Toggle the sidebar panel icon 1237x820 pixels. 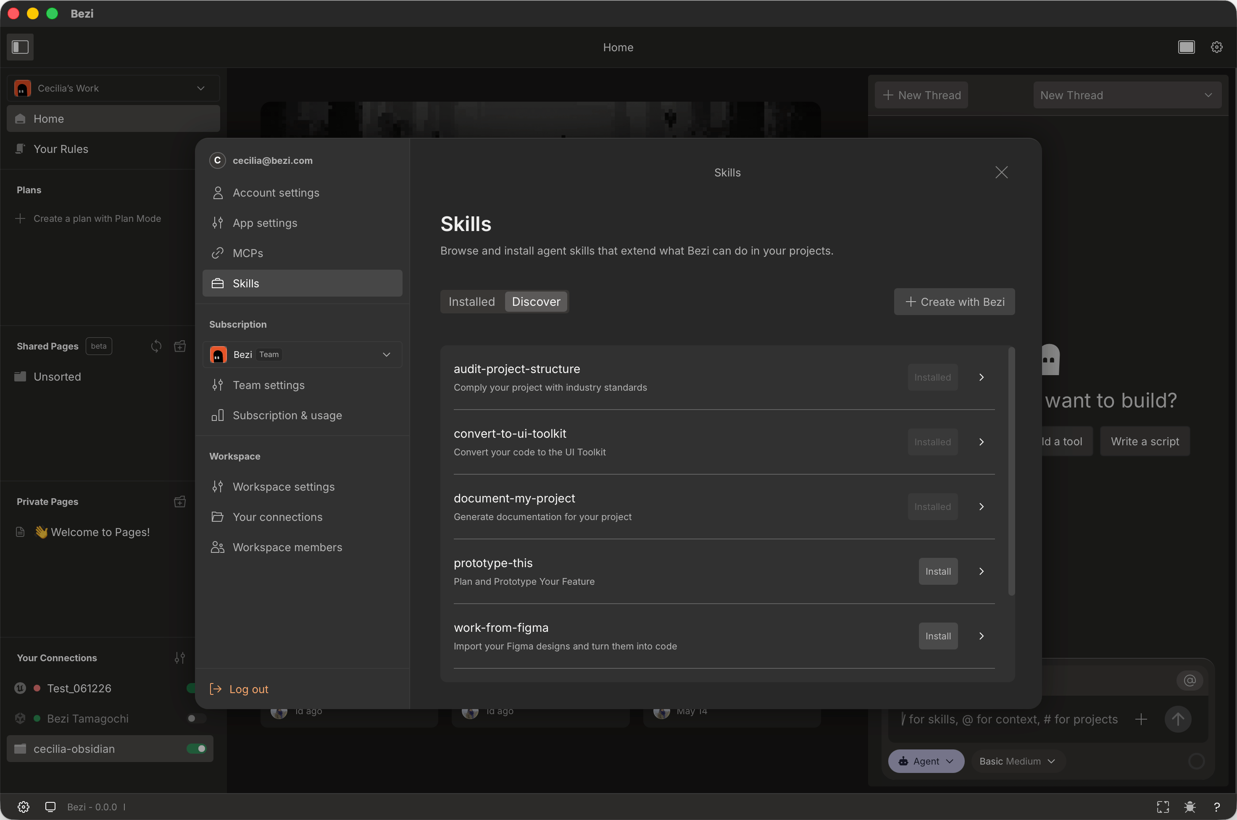(21, 47)
